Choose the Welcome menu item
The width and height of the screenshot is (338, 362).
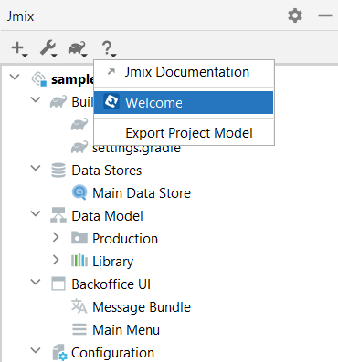184,103
